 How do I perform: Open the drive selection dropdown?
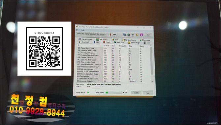(x=92, y=34)
